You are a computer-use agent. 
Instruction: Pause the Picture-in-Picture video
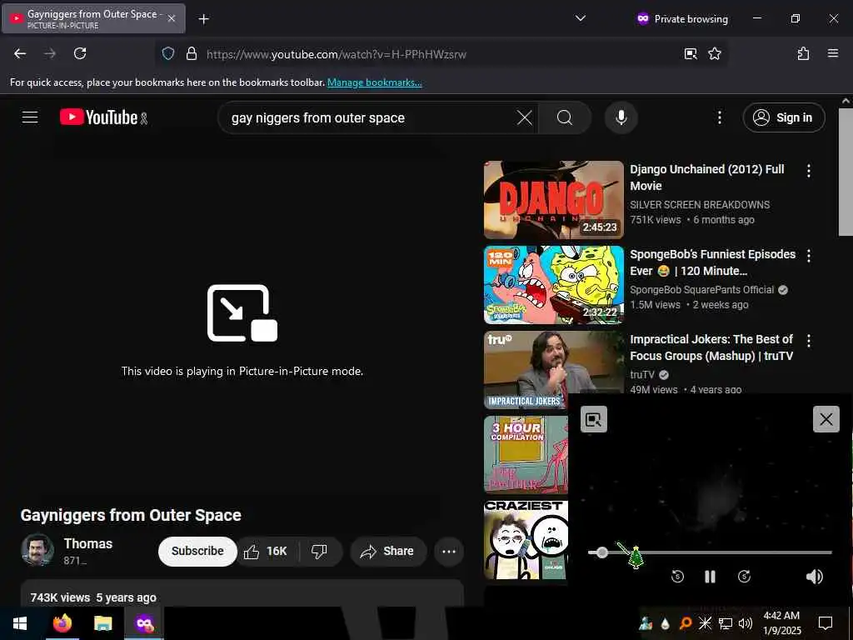tap(710, 577)
